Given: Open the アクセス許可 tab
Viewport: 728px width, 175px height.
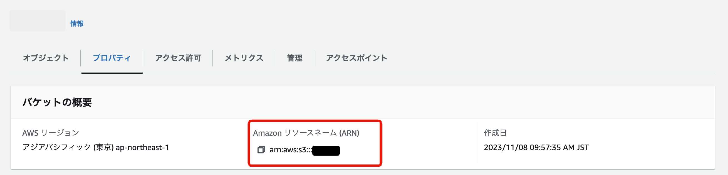Looking at the screenshot, I should pos(178,58).
